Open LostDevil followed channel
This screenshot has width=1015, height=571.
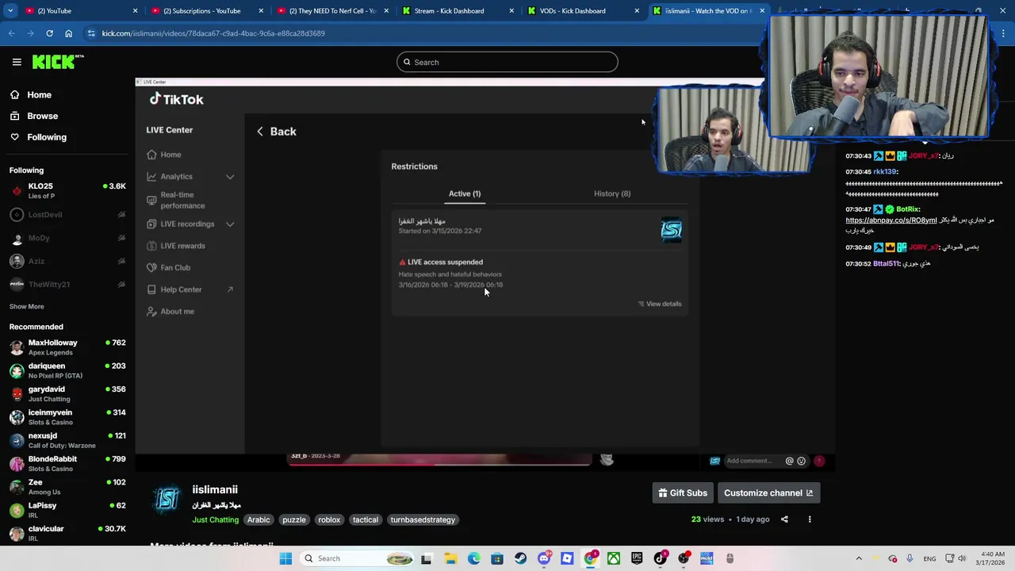(x=67, y=215)
